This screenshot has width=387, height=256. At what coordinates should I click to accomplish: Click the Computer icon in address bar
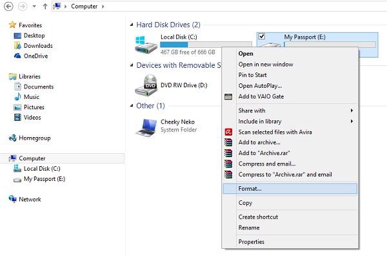(x=57, y=6)
